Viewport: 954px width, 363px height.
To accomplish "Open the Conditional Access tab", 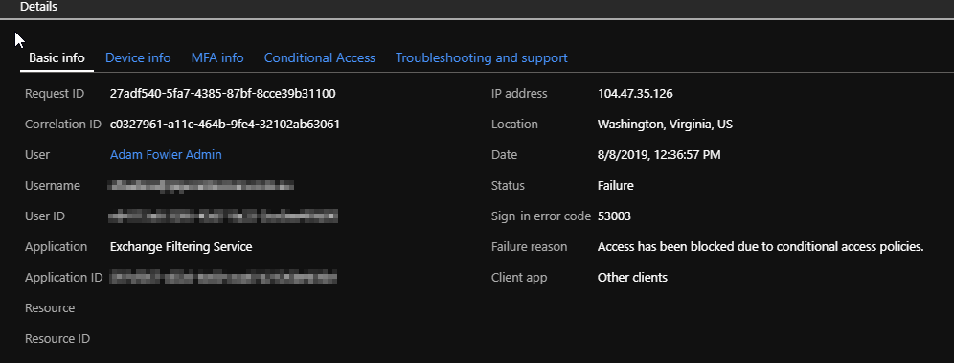I will click(319, 57).
